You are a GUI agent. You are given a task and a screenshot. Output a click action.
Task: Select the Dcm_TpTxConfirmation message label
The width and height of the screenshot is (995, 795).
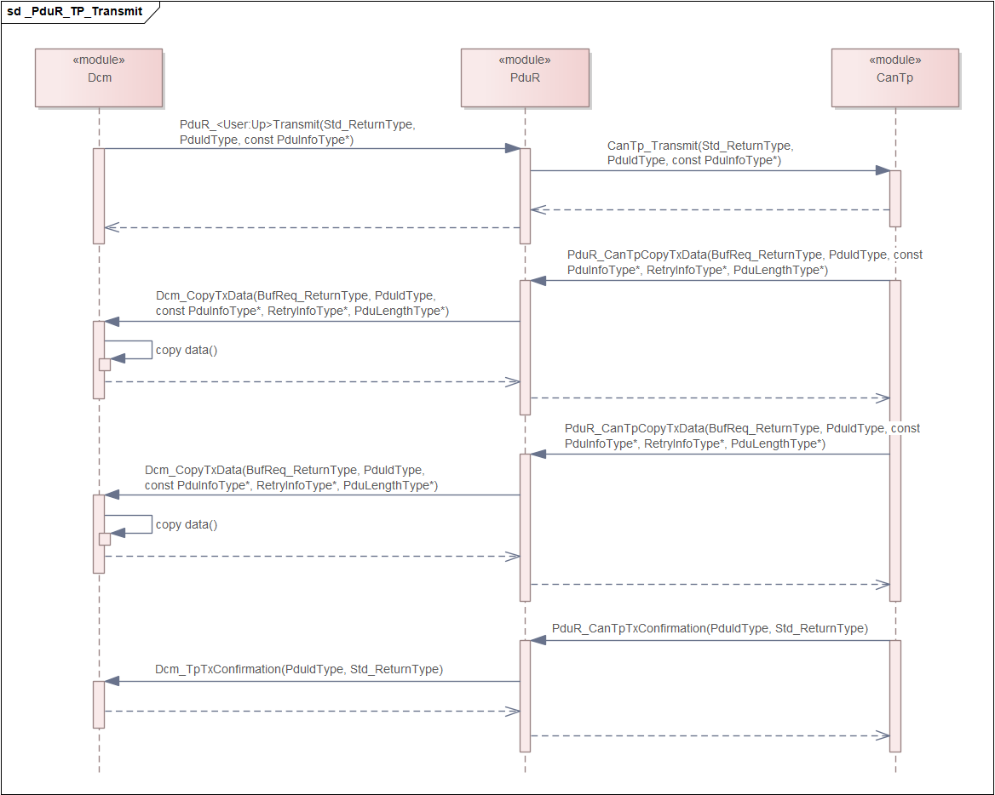299,670
